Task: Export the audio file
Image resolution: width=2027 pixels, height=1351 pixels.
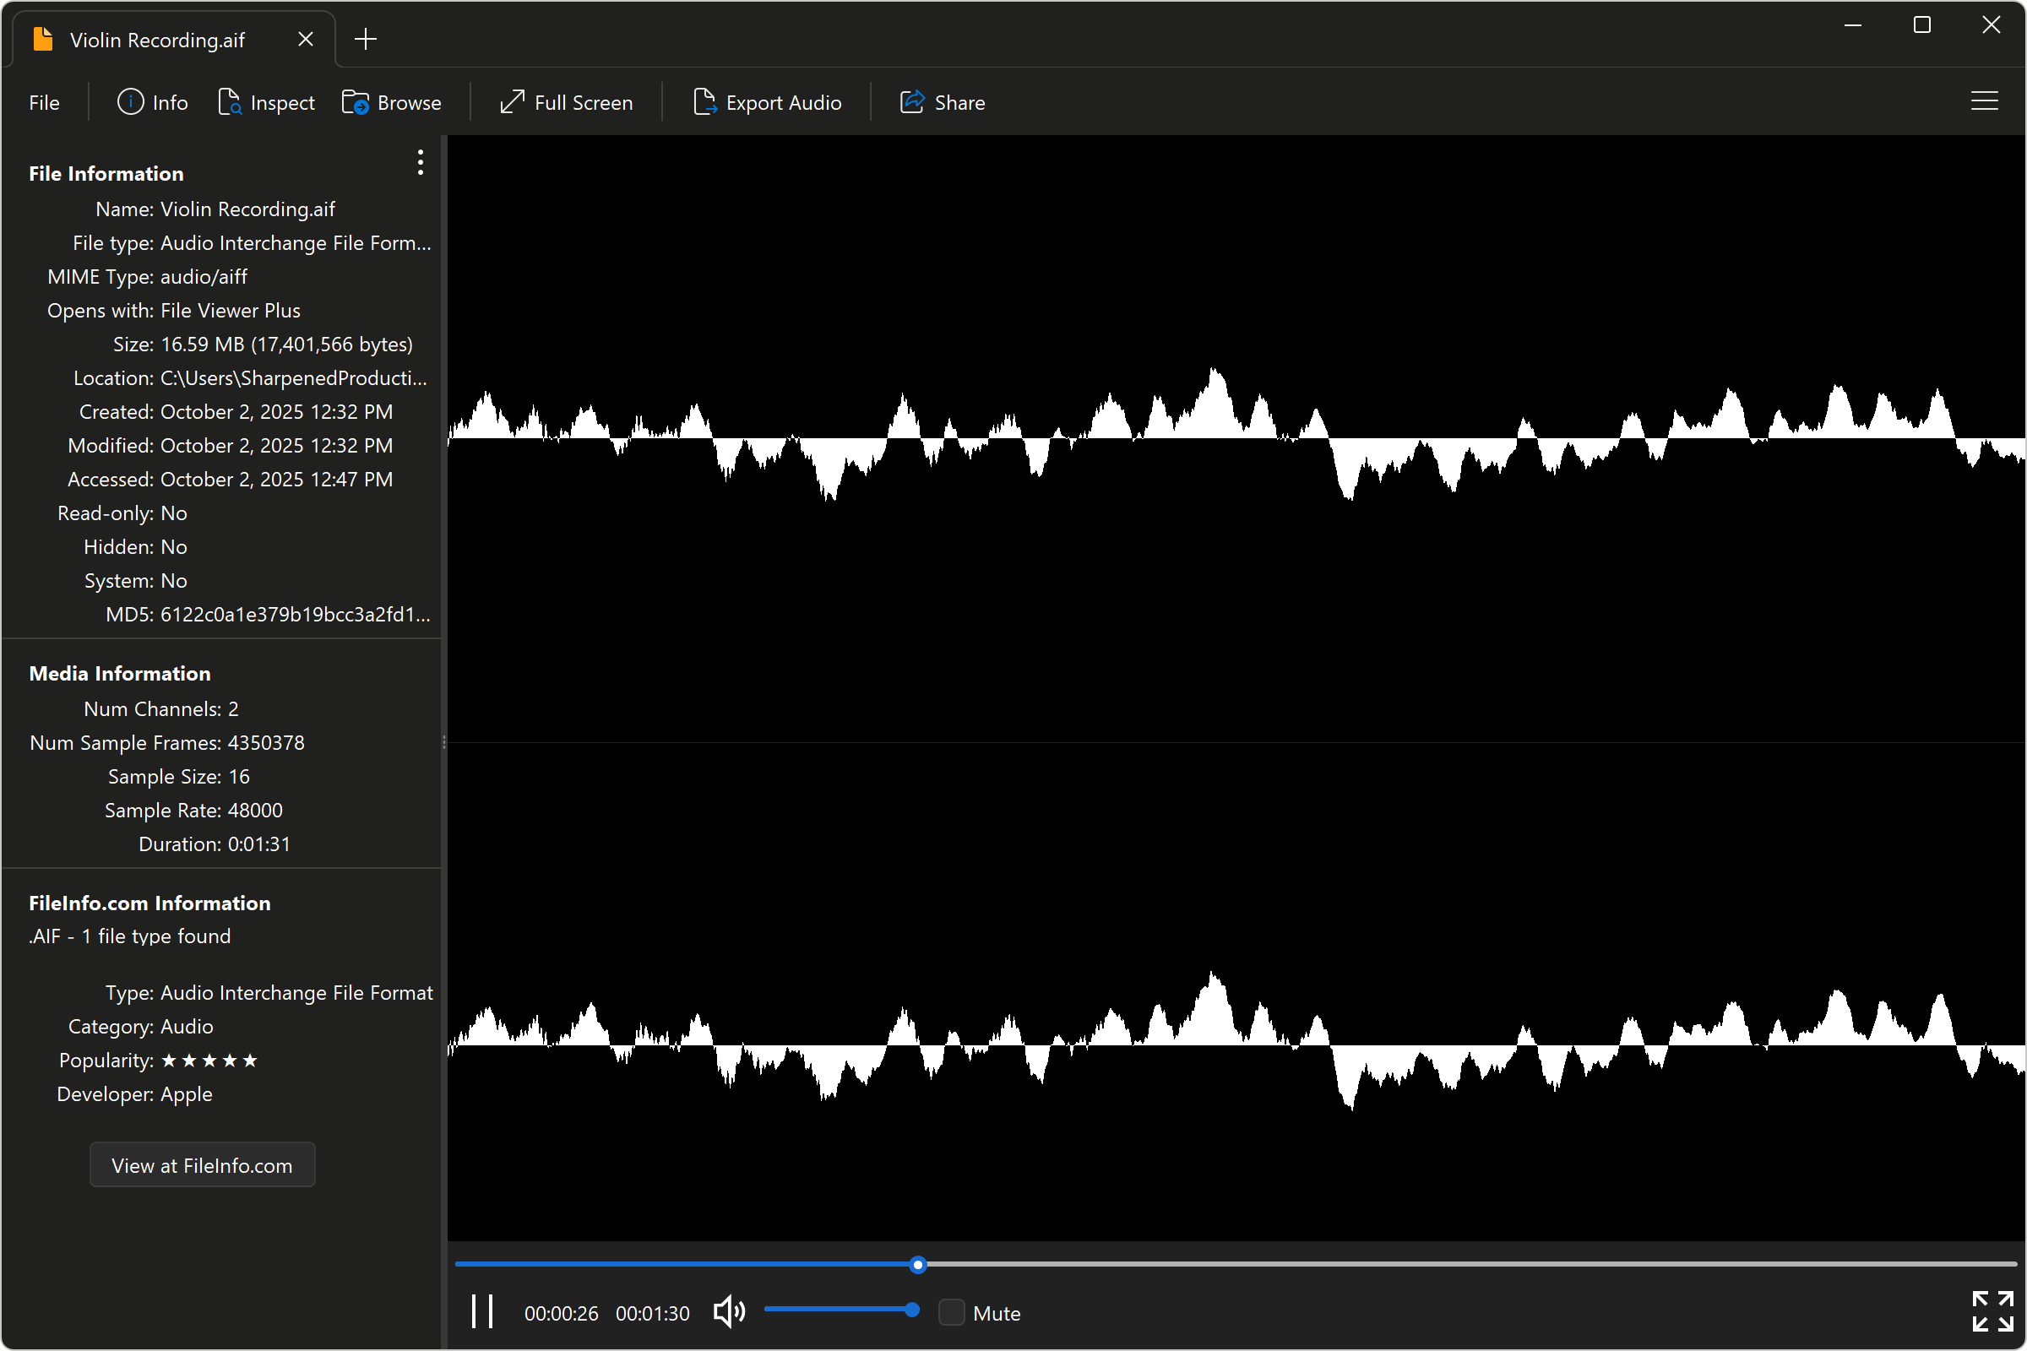Action: click(x=767, y=101)
